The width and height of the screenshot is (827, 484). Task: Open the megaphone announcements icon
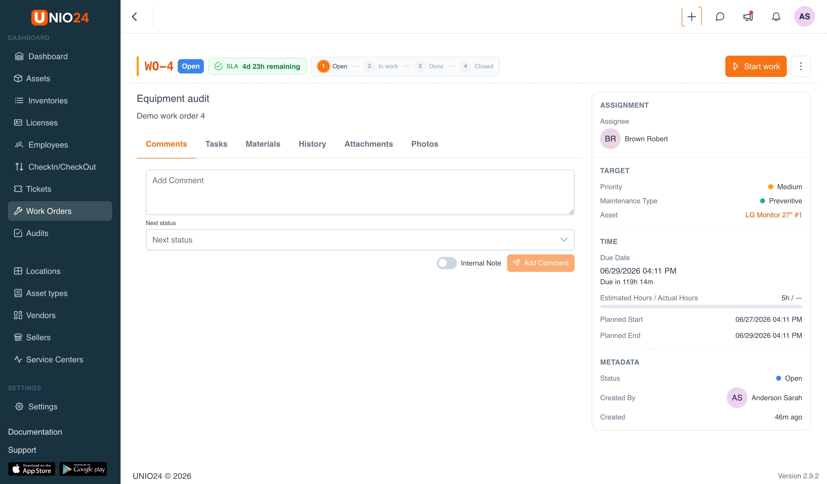748,17
